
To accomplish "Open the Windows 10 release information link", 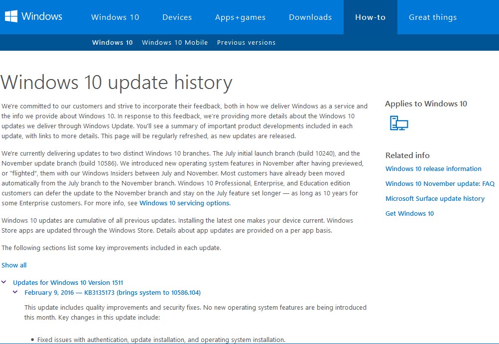I will coord(433,169).
